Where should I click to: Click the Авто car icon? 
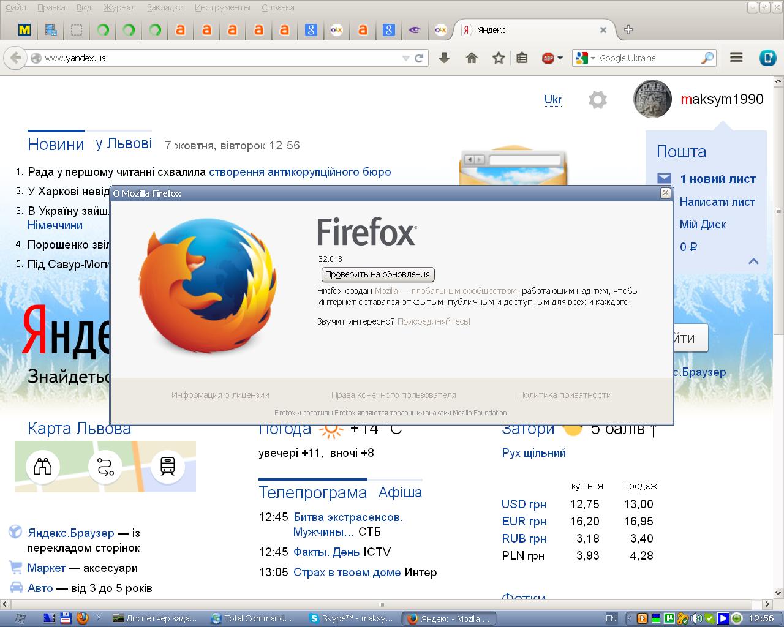pyautogui.click(x=16, y=587)
